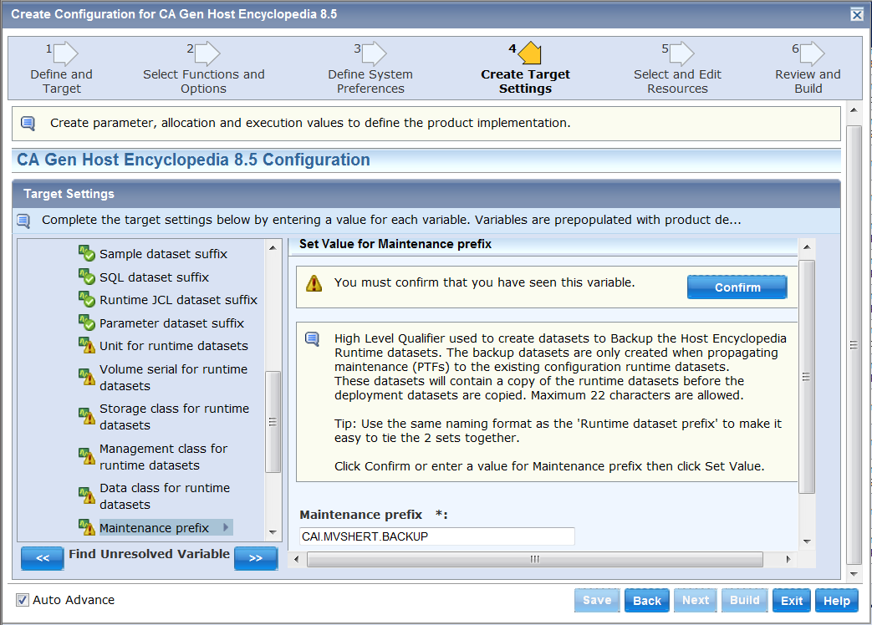Select Maintenance prefix variable in list
The width and height of the screenshot is (872, 625).
[154, 528]
